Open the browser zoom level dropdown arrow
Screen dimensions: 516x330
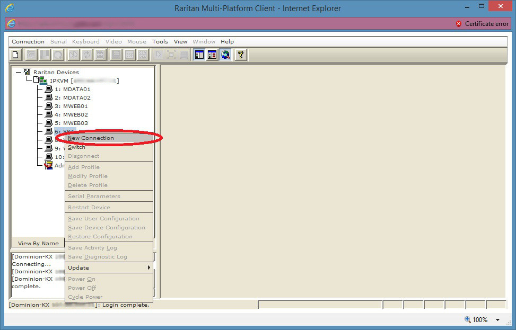pos(497,319)
